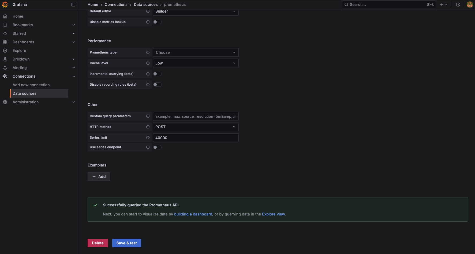Go to Home breadcrumb link
Image resolution: width=475 pixels, height=254 pixels.
(x=93, y=5)
